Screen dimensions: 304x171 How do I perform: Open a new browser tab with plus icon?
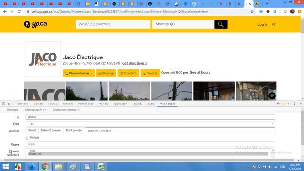coord(267,4)
